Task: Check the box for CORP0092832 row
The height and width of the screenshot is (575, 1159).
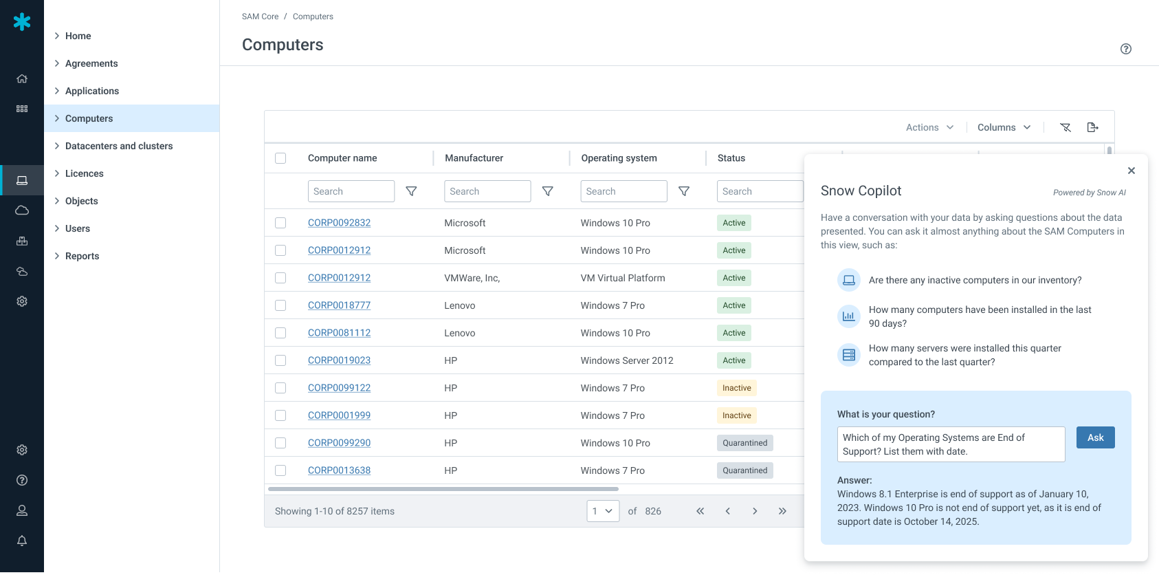Action: click(280, 223)
